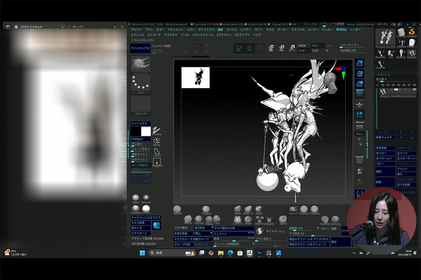
Task: Enable the Draw mode icon
Action: click(x=249, y=48)
